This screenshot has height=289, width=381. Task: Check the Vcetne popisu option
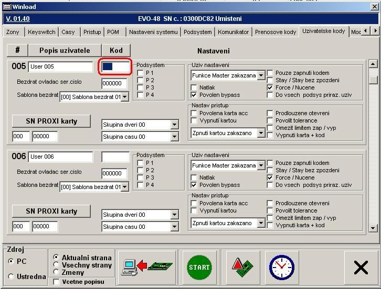pyautogui.click(x=57, y=282)
